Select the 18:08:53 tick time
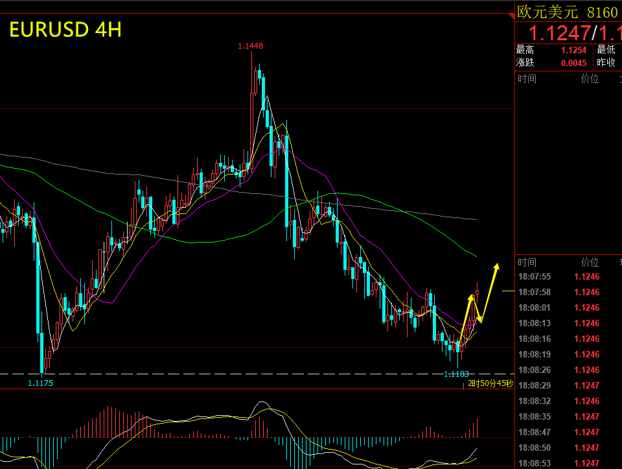The width and height of the screenshot is (622, 469). click(x=535, y=463)
